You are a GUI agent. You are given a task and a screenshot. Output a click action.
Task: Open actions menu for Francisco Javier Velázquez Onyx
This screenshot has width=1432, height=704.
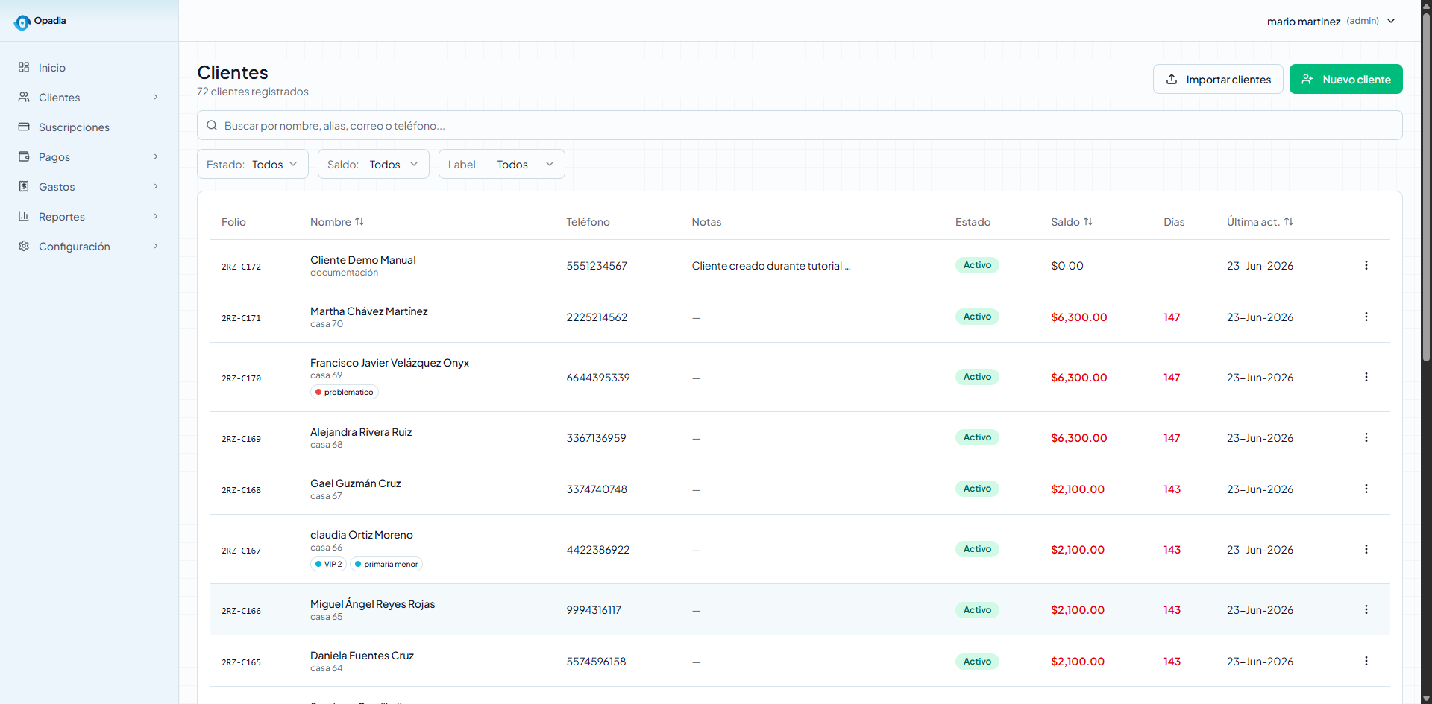(1366, 377)
